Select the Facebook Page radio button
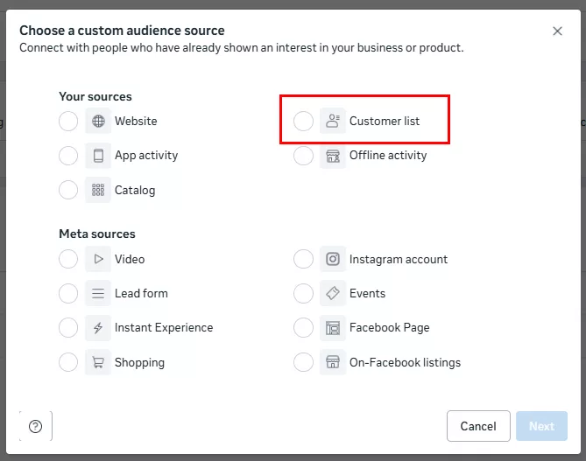 click(303, 328)
